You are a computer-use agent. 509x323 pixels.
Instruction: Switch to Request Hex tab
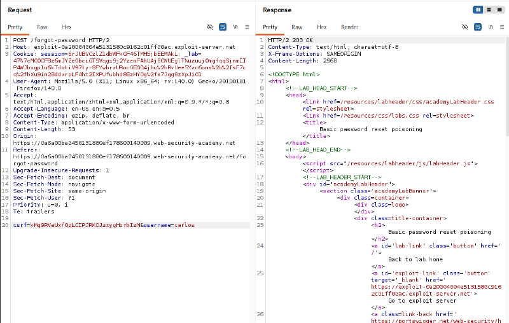pyautogui.click(x=67, y=27)
